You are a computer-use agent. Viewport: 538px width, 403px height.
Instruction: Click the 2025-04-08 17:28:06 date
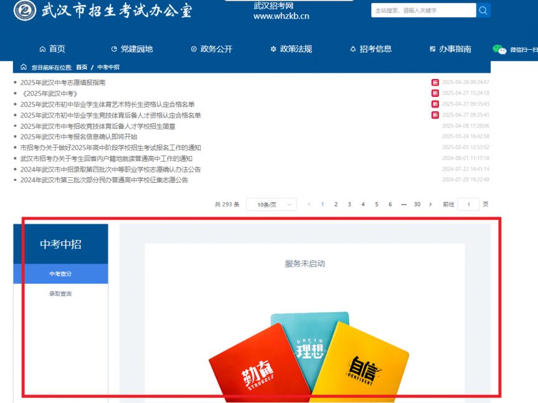(x=466, y=126)
